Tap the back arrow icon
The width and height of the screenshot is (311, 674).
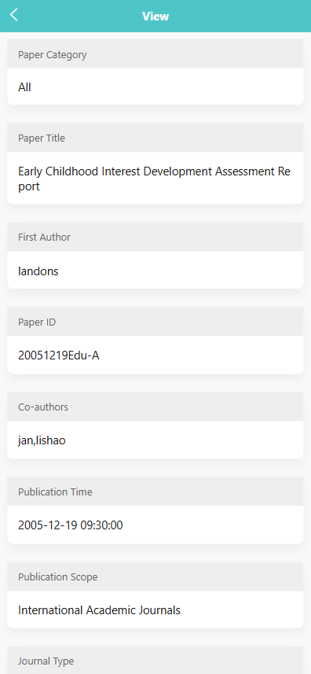[14, 15]
